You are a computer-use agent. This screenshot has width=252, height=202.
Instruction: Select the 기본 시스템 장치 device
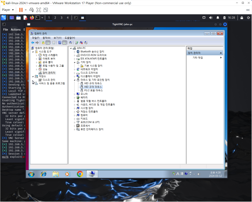click(x=93, y=66)
